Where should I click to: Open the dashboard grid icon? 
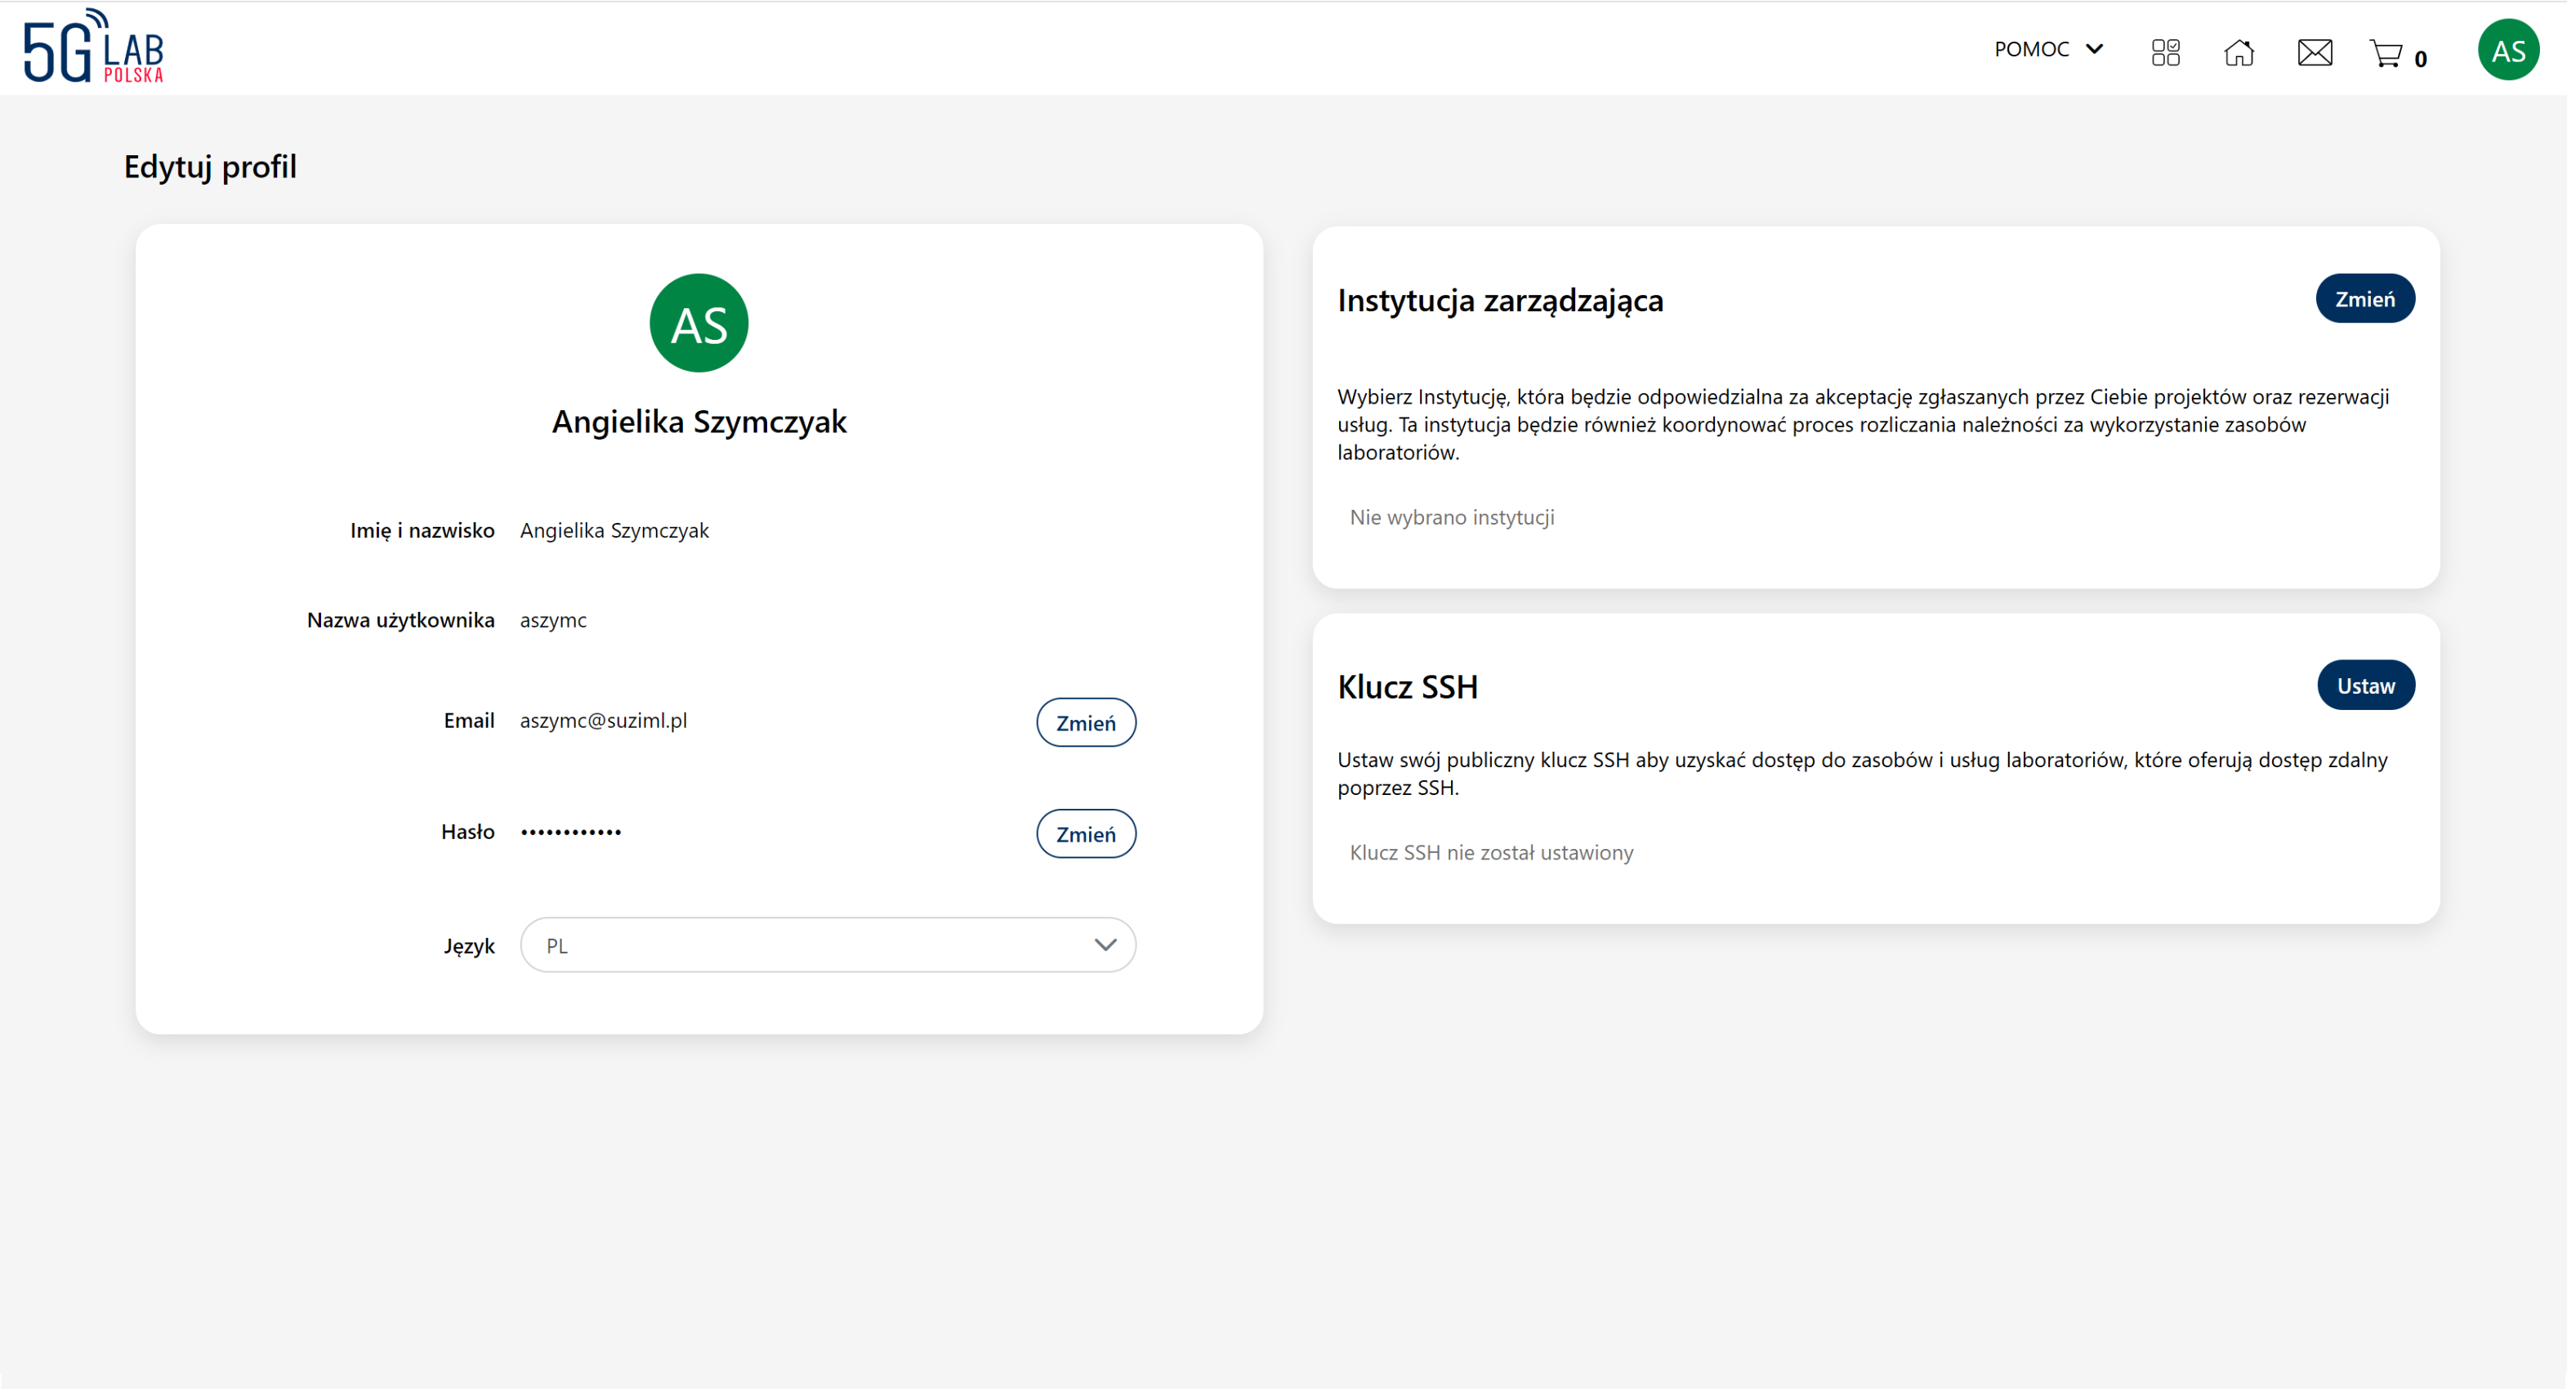click(x=2165, y=51)
